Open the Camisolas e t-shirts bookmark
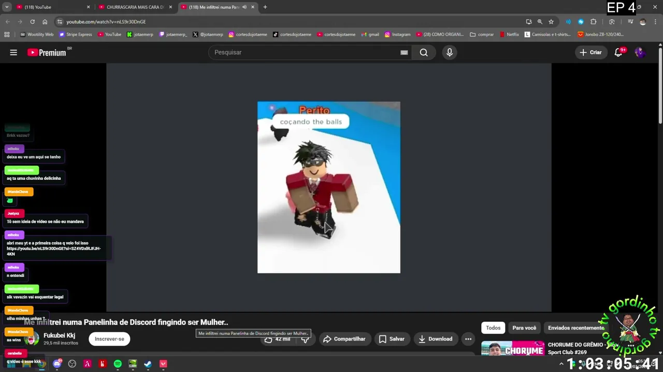The image size is (663, 372). [547, 35]
